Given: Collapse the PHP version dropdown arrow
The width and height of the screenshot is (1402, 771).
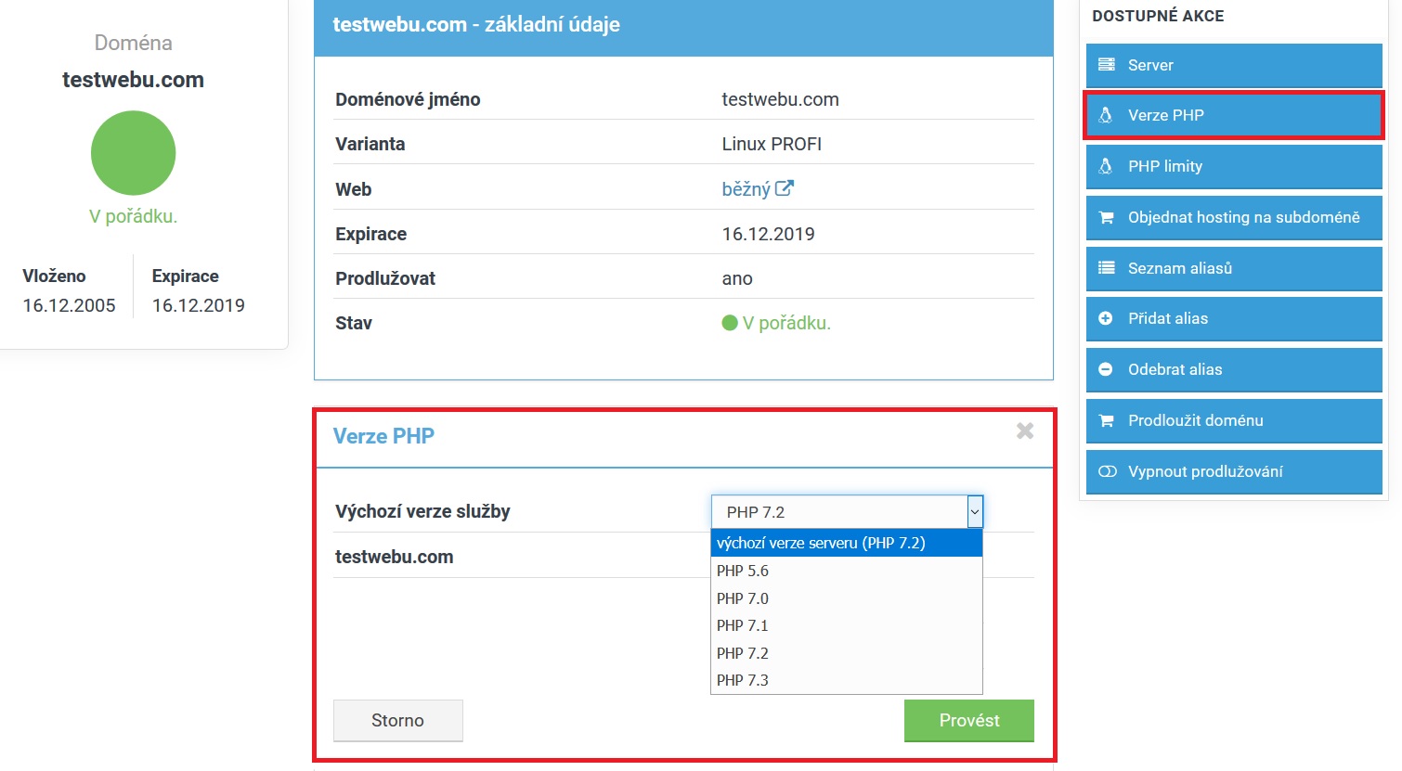Looking at the screenshot, I should pyautogui.click(x=974, y=512).
